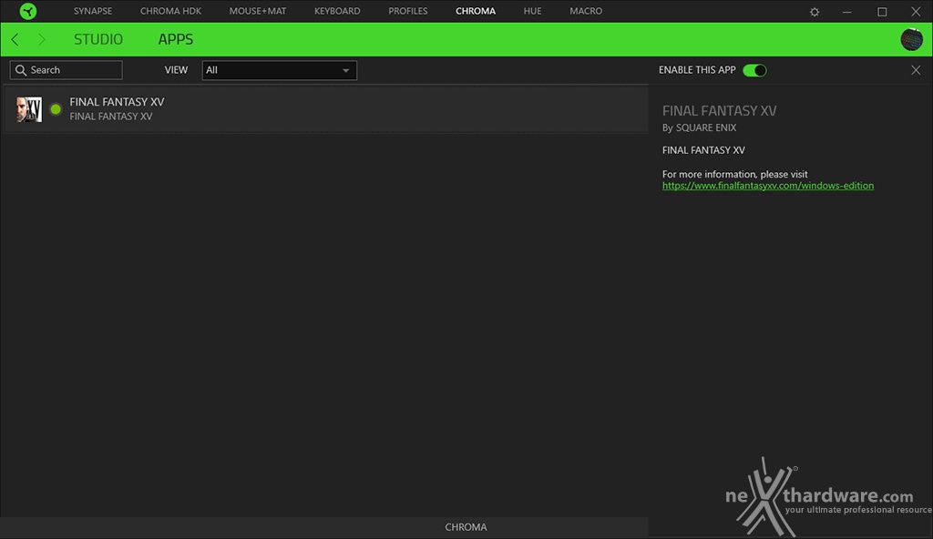Switch to the Studio sub-tab

coord(98,39)
